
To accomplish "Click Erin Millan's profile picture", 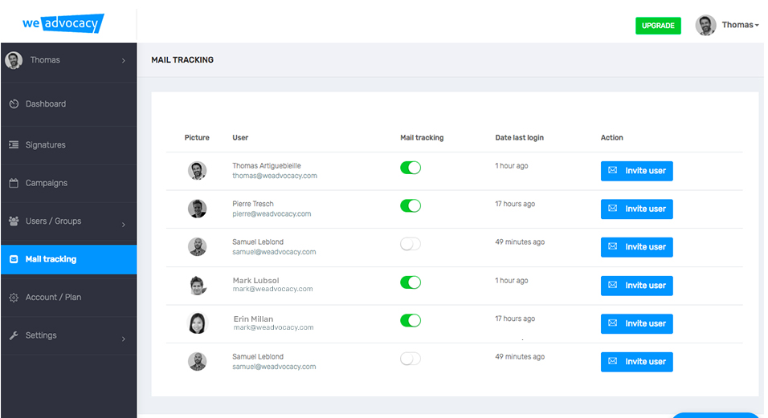I will point(198,323).
